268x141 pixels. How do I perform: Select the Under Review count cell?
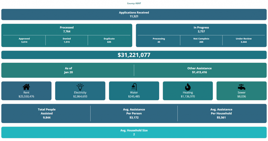tap(244, 40)
